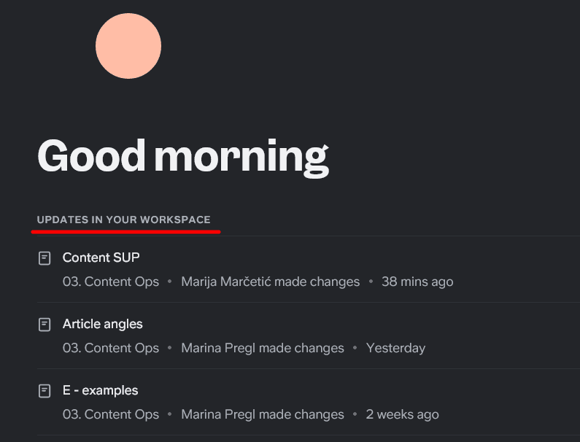The height and width of the screenshot is (442, 580).
Task: Click Marina Pregl's changes on Article angles
Action: point(263,348)
